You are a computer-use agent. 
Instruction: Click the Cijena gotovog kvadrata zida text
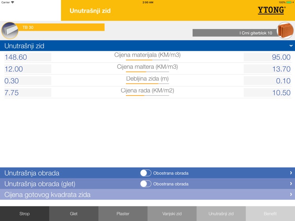tap(48, 195)
